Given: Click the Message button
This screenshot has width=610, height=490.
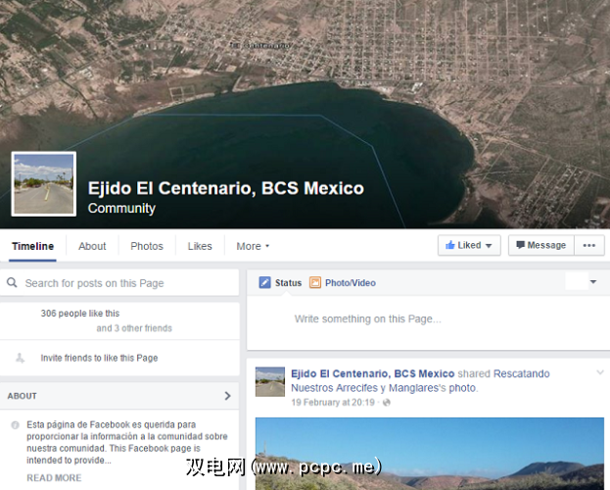Looking at the screenshot, I should [x=541, y=245].
